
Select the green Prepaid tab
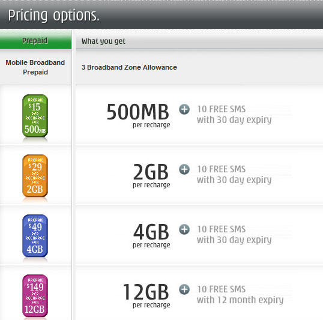[35, 40]
